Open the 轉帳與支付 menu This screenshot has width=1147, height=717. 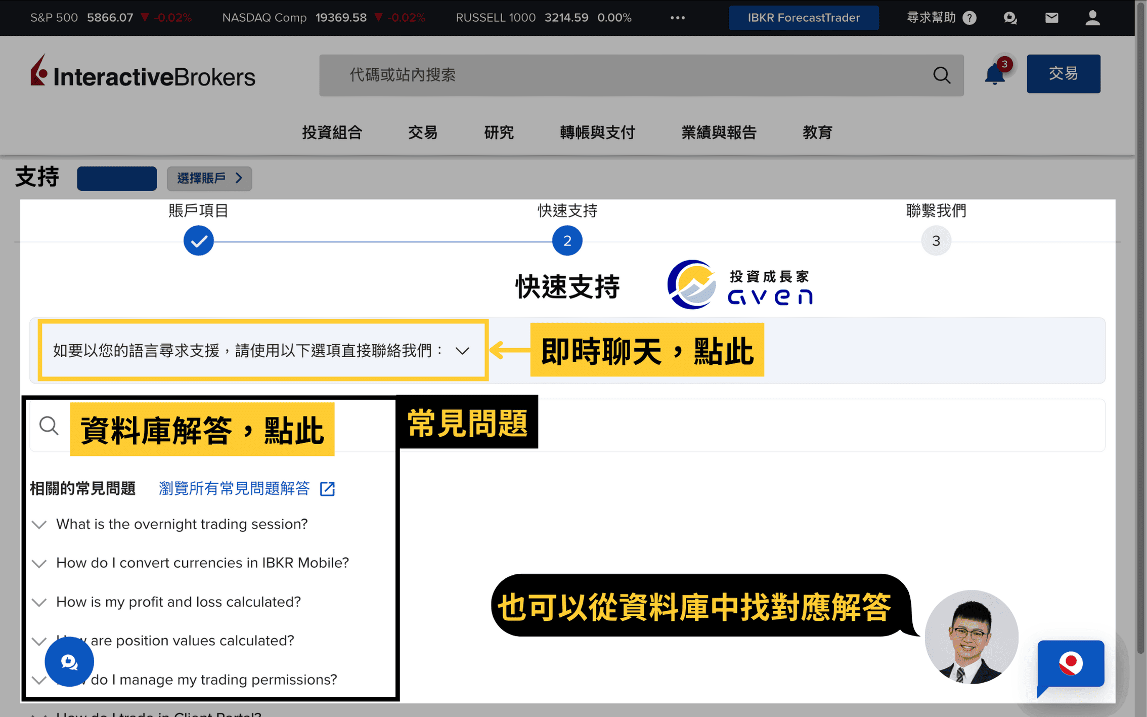pyautogui.click(x=597, y=132)
